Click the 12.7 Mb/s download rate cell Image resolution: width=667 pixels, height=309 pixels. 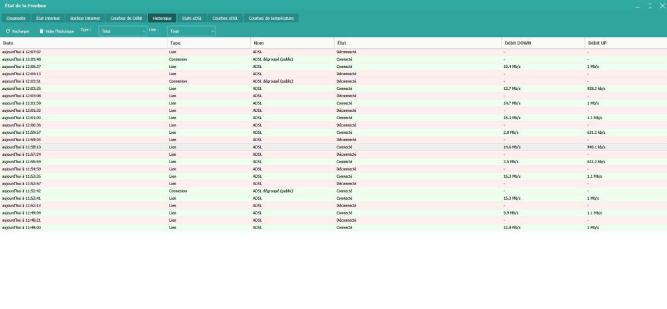click(512, 89)
